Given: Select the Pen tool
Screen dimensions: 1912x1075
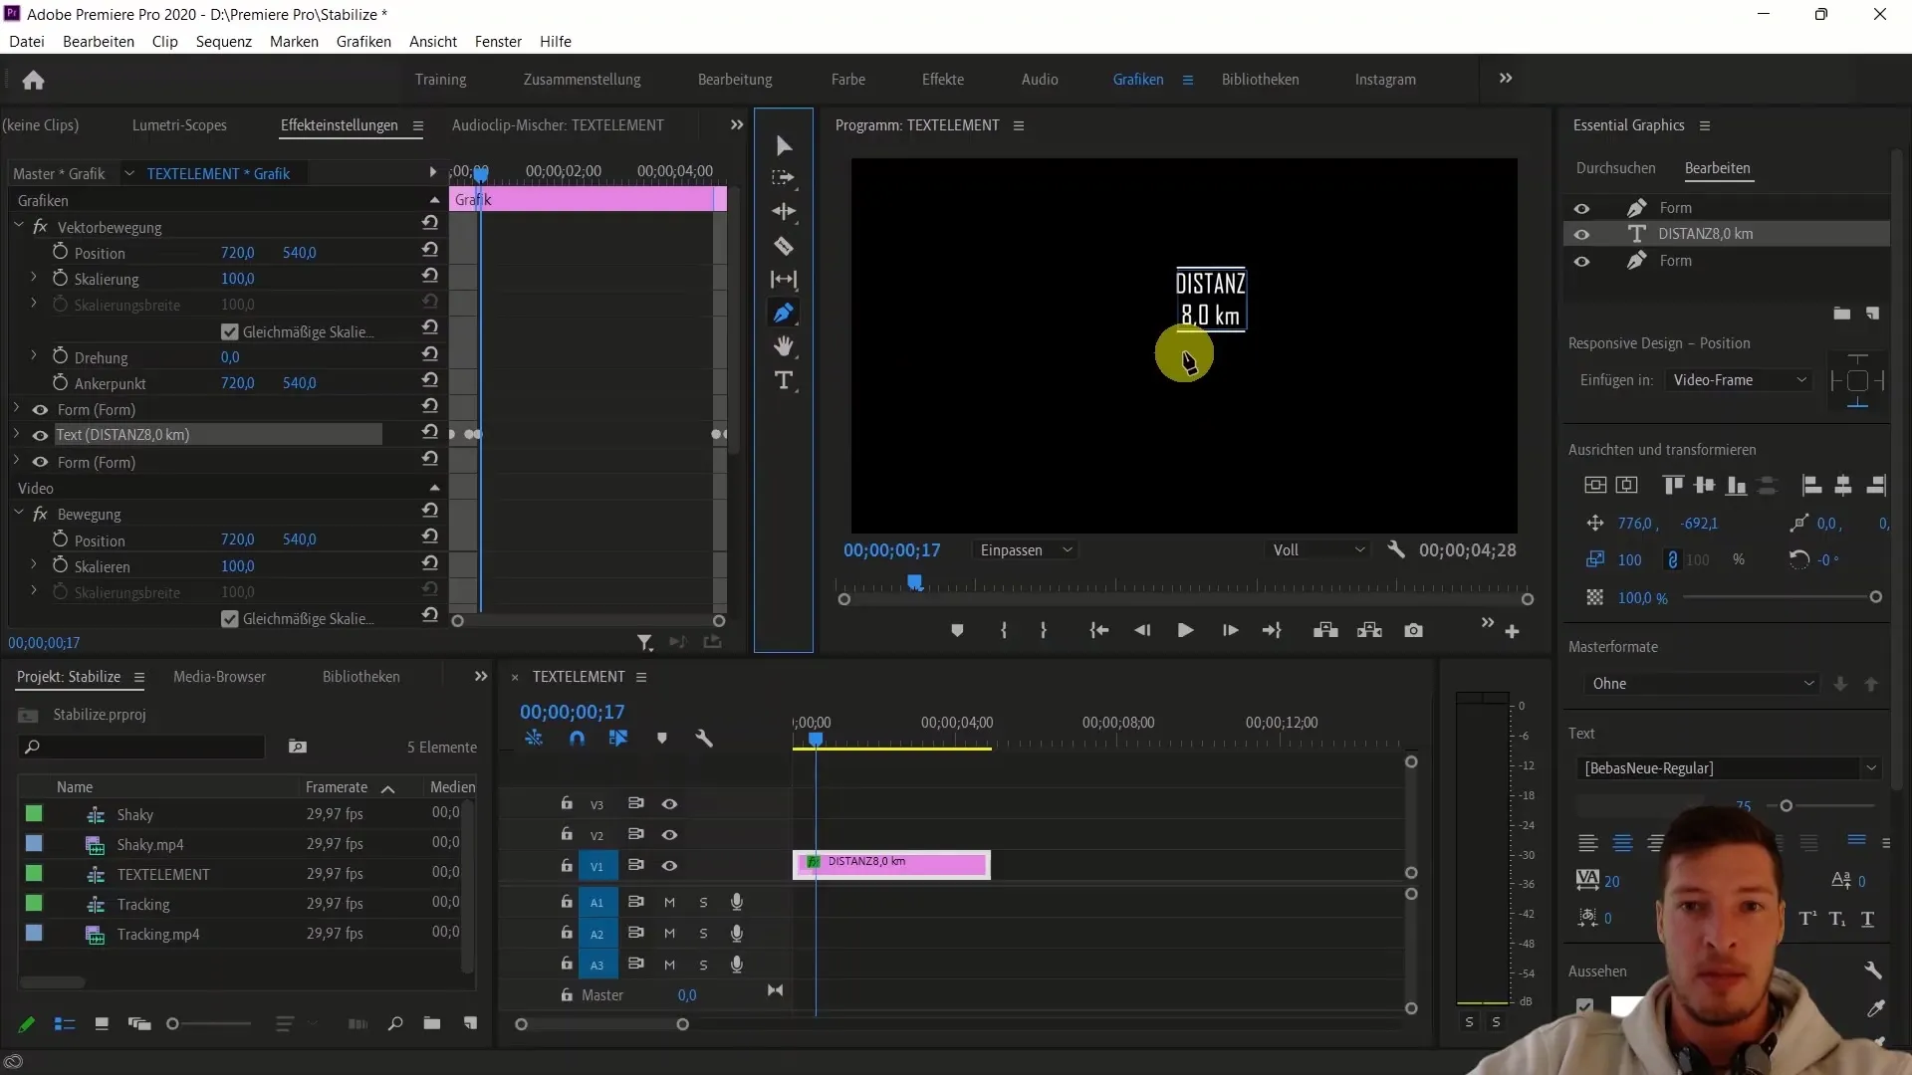Looking at the screenshot, I should coord(784,314).
